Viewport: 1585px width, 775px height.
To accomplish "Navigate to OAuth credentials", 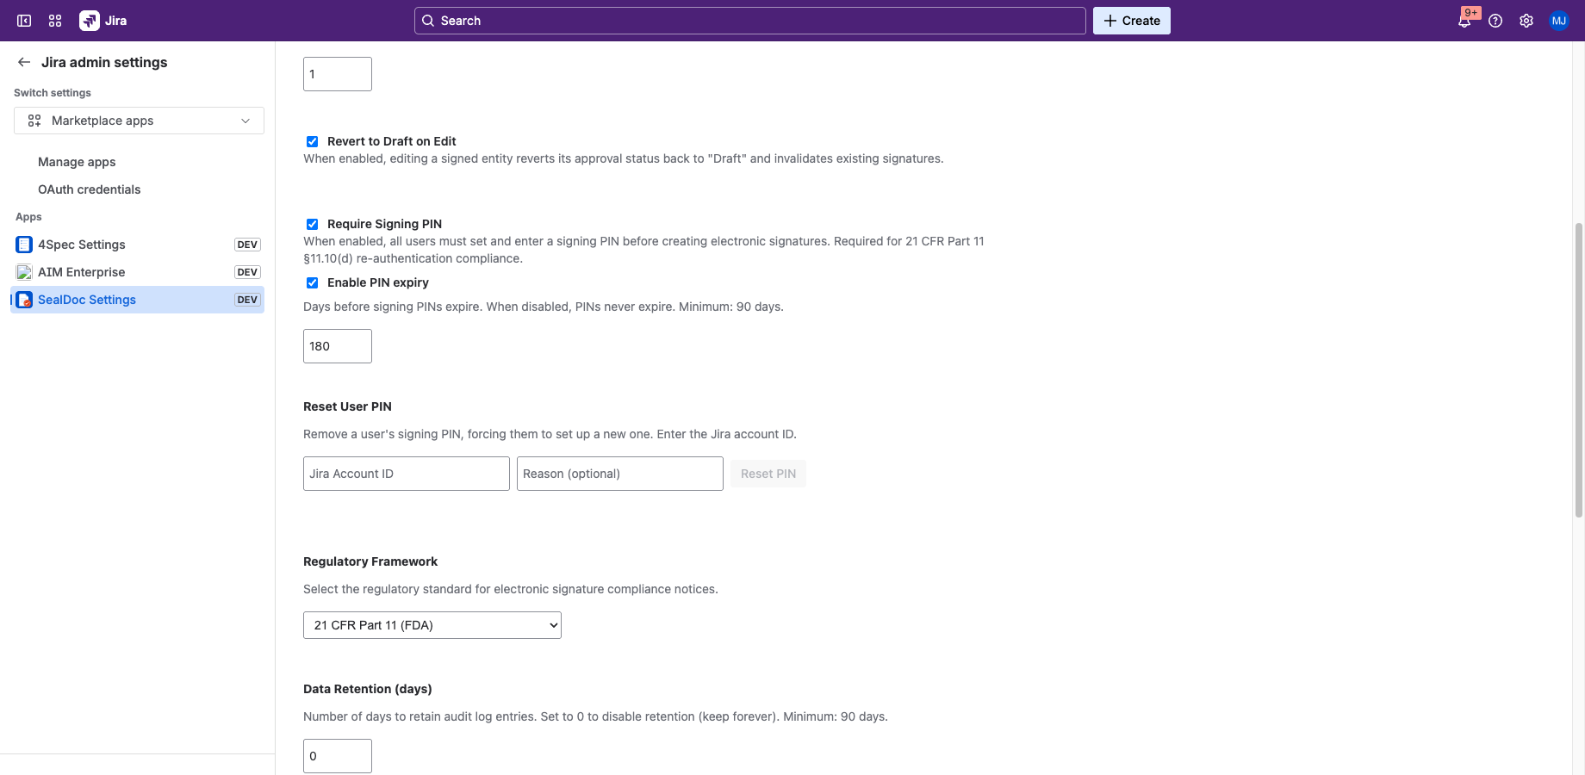I will click(89, 189).
